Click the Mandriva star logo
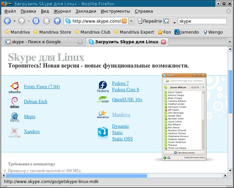 103,114
